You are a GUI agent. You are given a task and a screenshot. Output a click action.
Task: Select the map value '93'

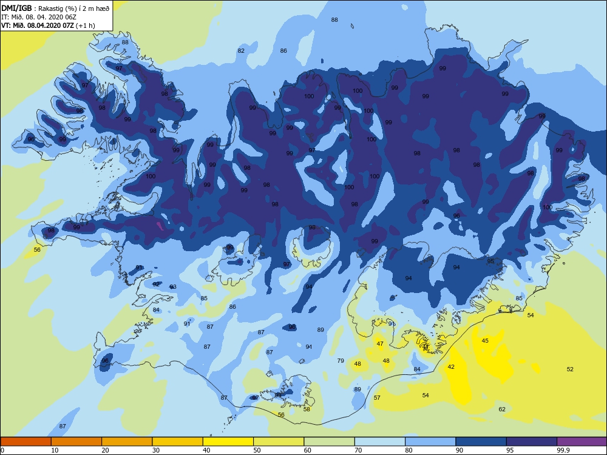[173, 287]
